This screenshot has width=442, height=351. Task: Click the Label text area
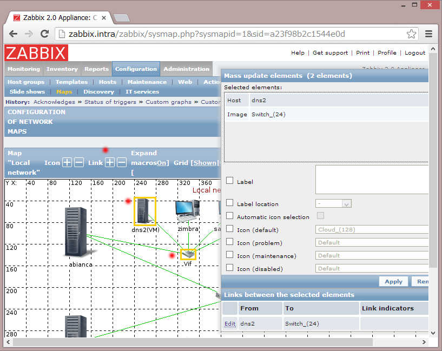coord(372,180)
